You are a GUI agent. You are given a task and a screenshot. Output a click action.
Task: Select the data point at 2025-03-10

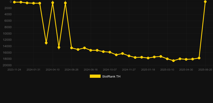pos(167,59)
